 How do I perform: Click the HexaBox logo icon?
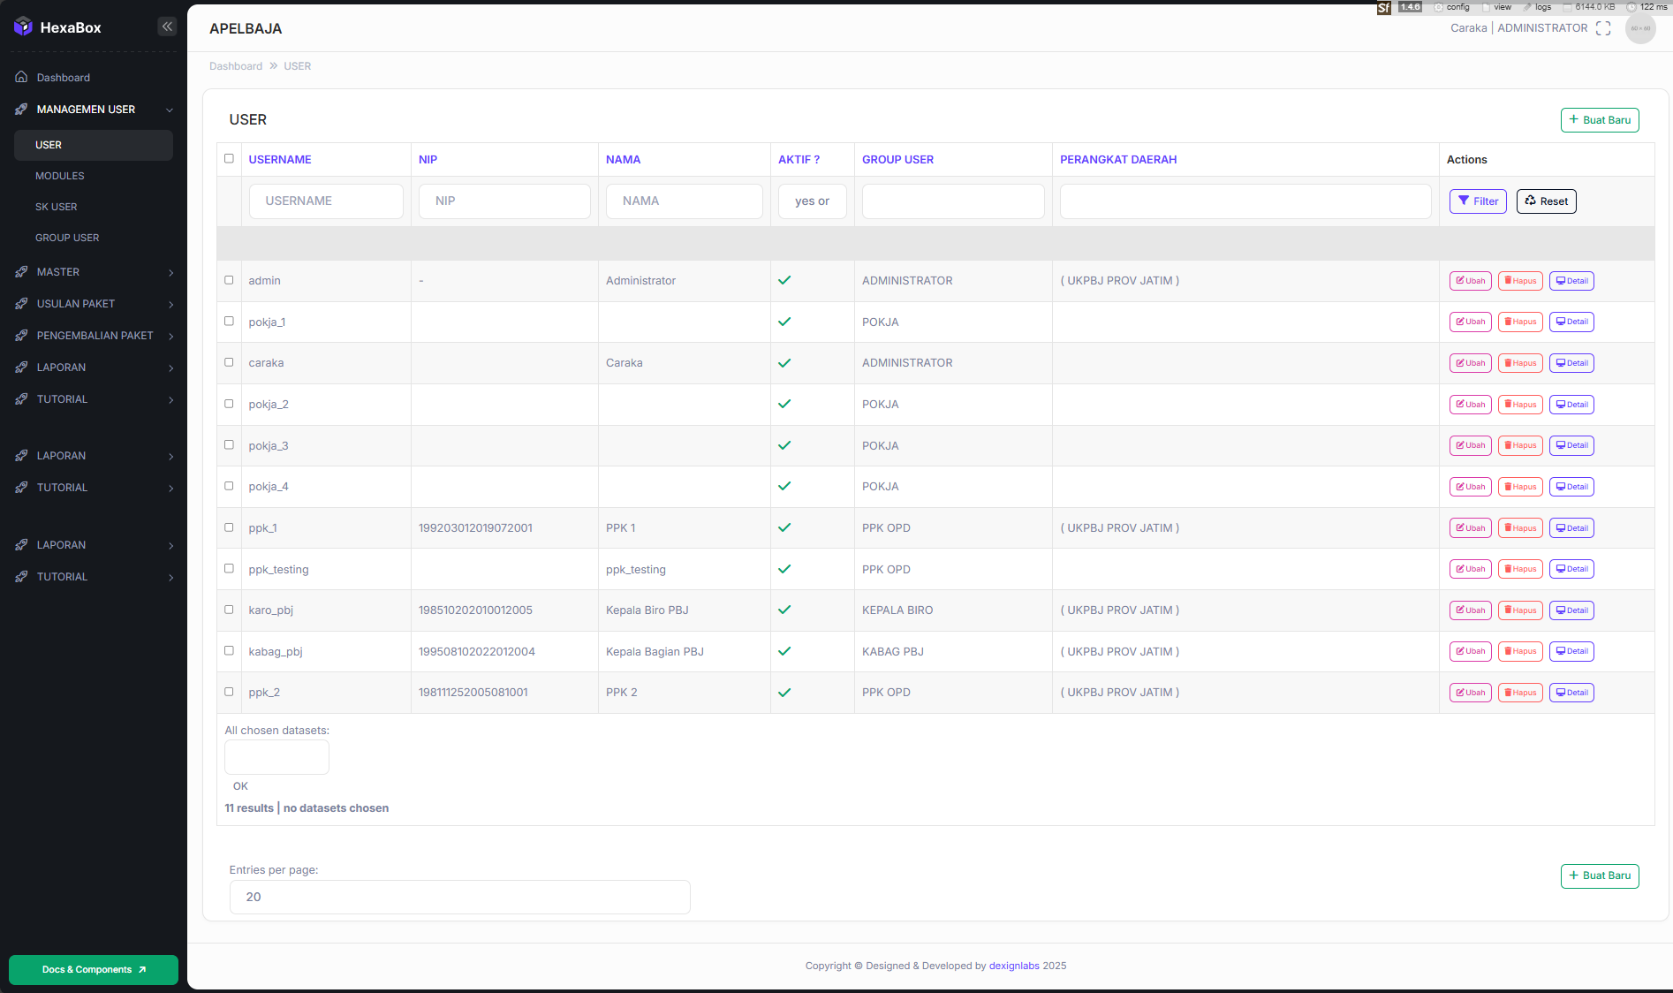(23, 27)
